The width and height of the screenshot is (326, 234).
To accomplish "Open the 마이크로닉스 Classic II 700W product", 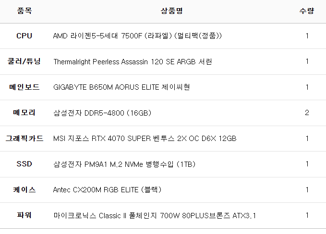I will (x=155, y=216).
